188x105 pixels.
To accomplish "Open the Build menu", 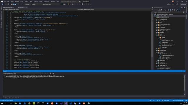I will pos(22,2).
